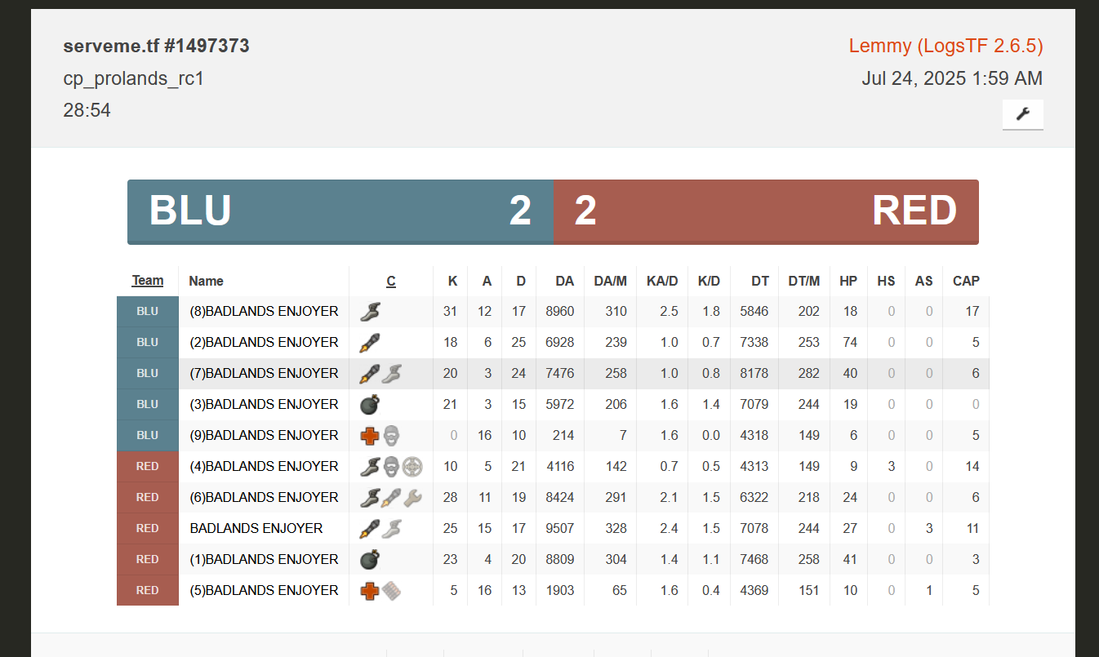Sort by assists using the A header
The height and width of the screenshot is (657, 1099).
tap(487, 281)
